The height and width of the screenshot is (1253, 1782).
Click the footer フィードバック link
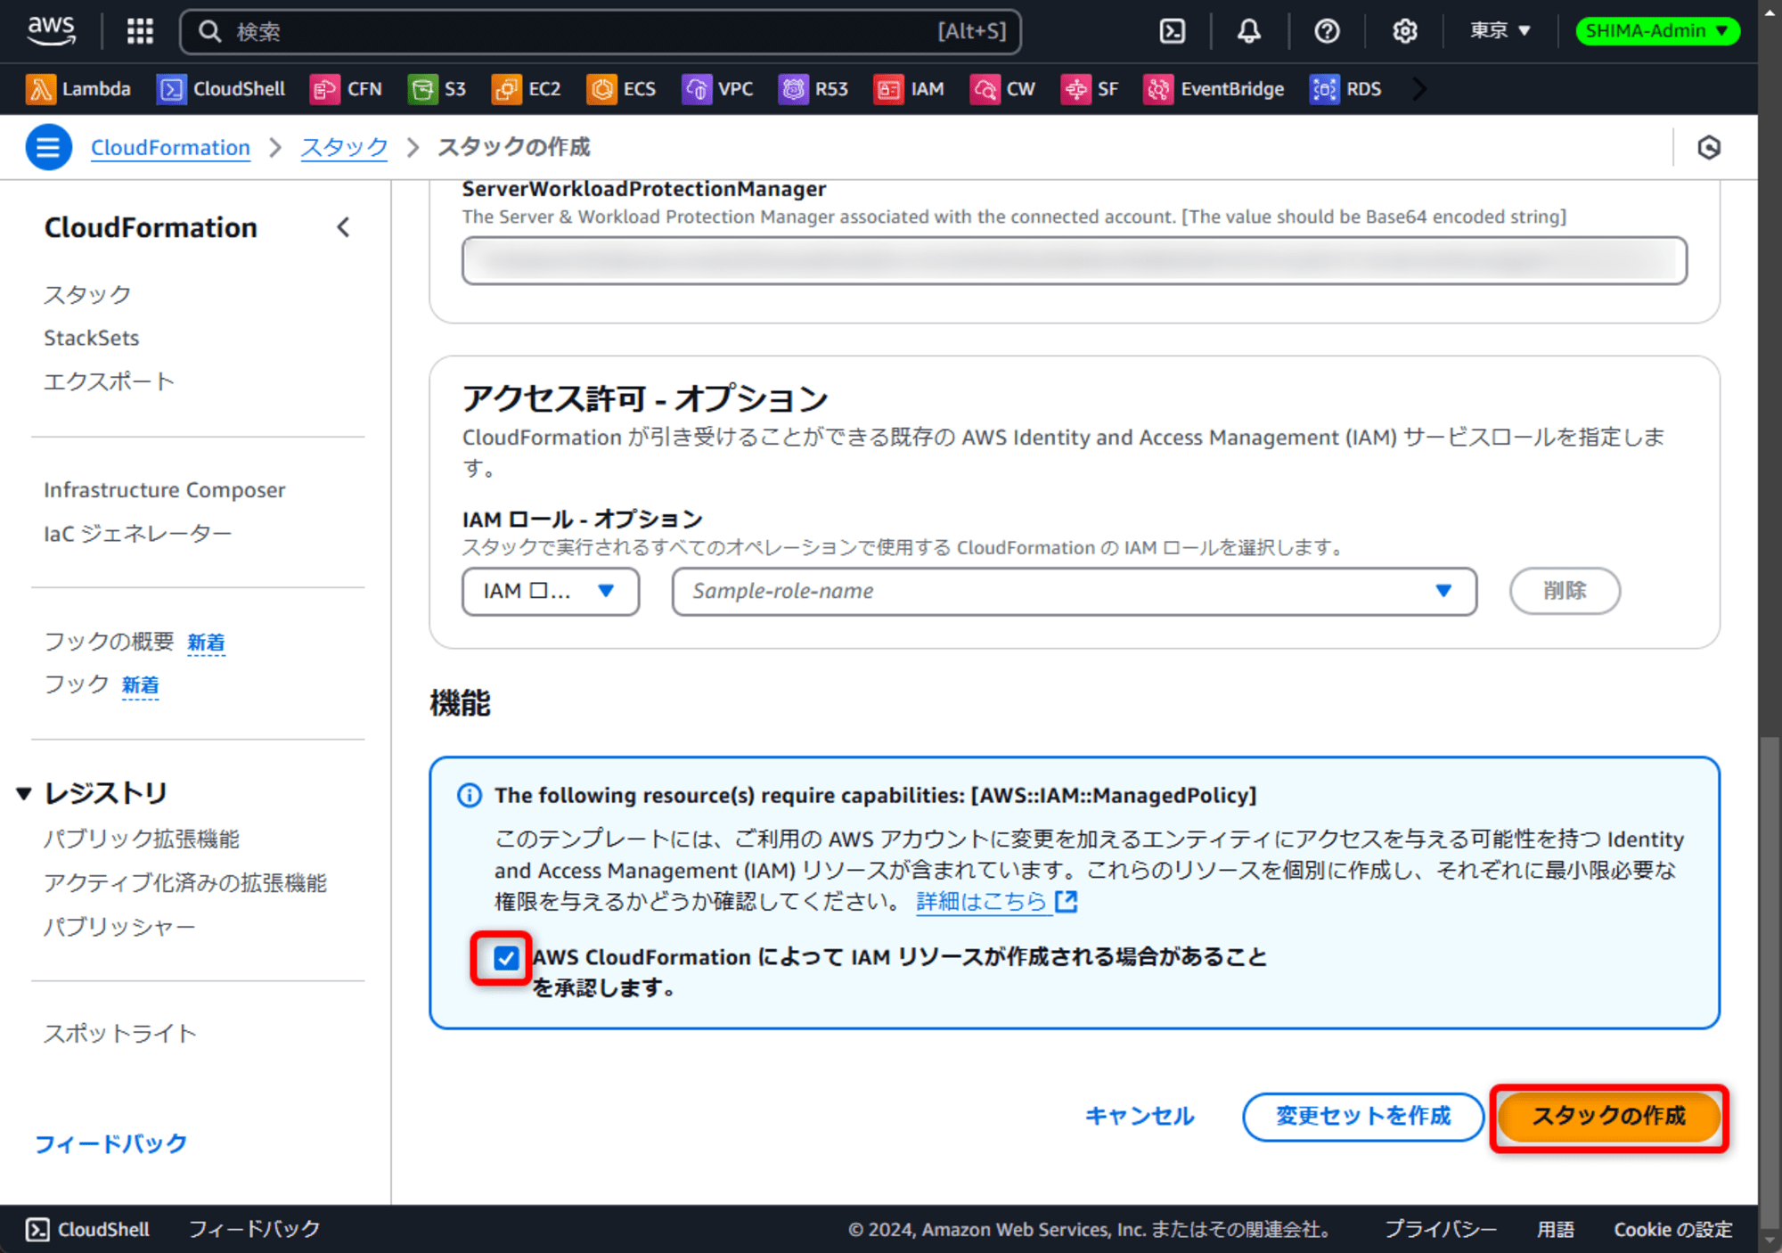click(254, 1229)
